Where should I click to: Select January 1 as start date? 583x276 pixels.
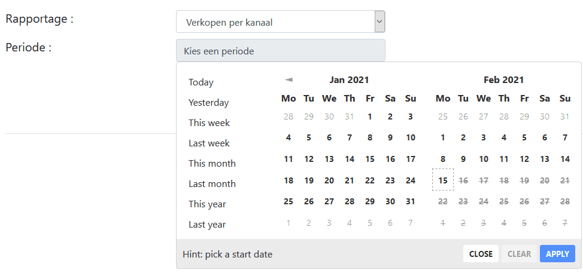(370, 117)
